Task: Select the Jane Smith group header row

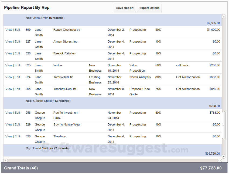Action: 108,18
